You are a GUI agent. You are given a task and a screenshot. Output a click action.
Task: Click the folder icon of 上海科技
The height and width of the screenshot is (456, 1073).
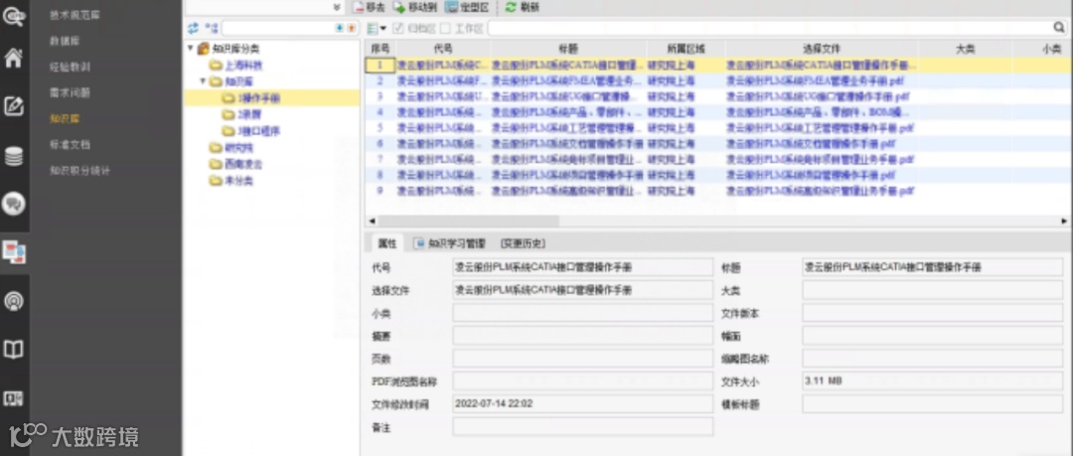[216, 66]
